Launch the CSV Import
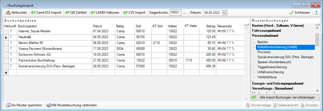323x111 pixels. click(x=134, y=13)
